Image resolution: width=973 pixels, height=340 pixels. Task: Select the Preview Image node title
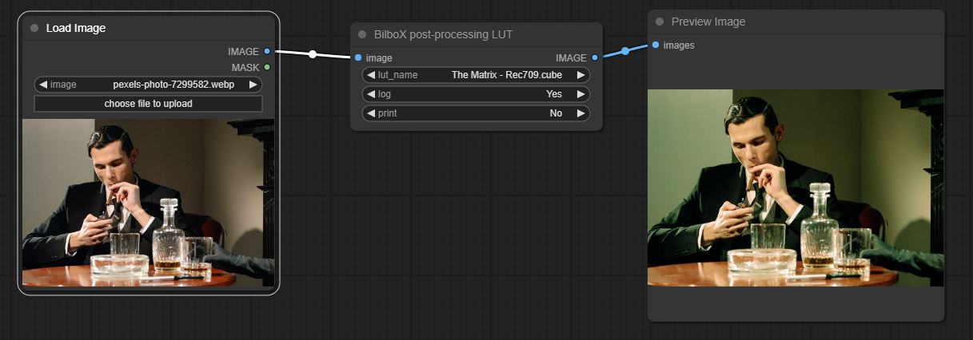coord(708,22)
